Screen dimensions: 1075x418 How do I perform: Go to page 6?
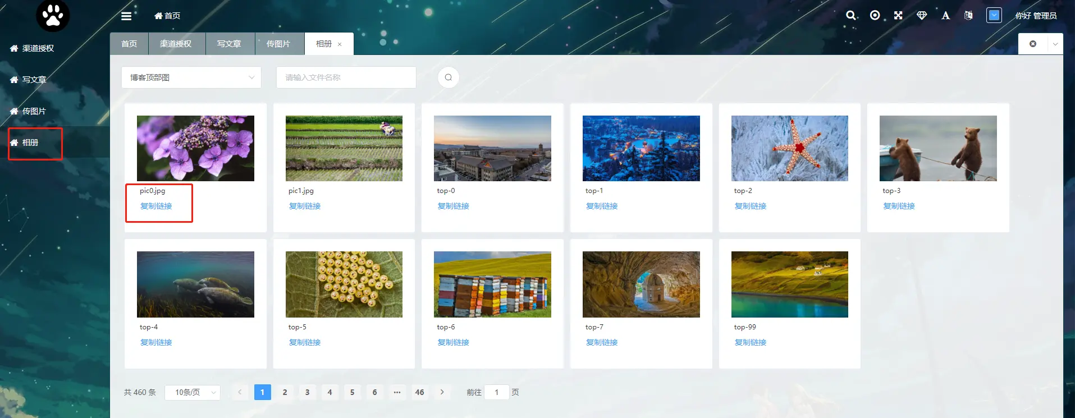click(x=374, y=392)
